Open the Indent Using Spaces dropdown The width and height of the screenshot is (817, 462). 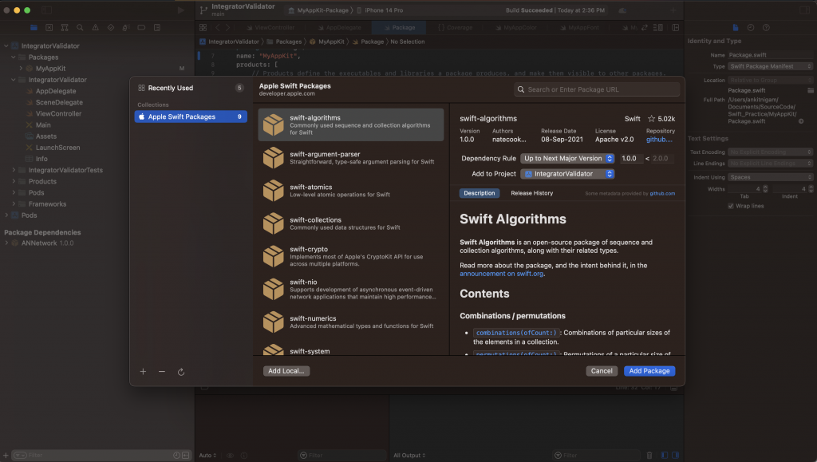click(x=770, y=177)
